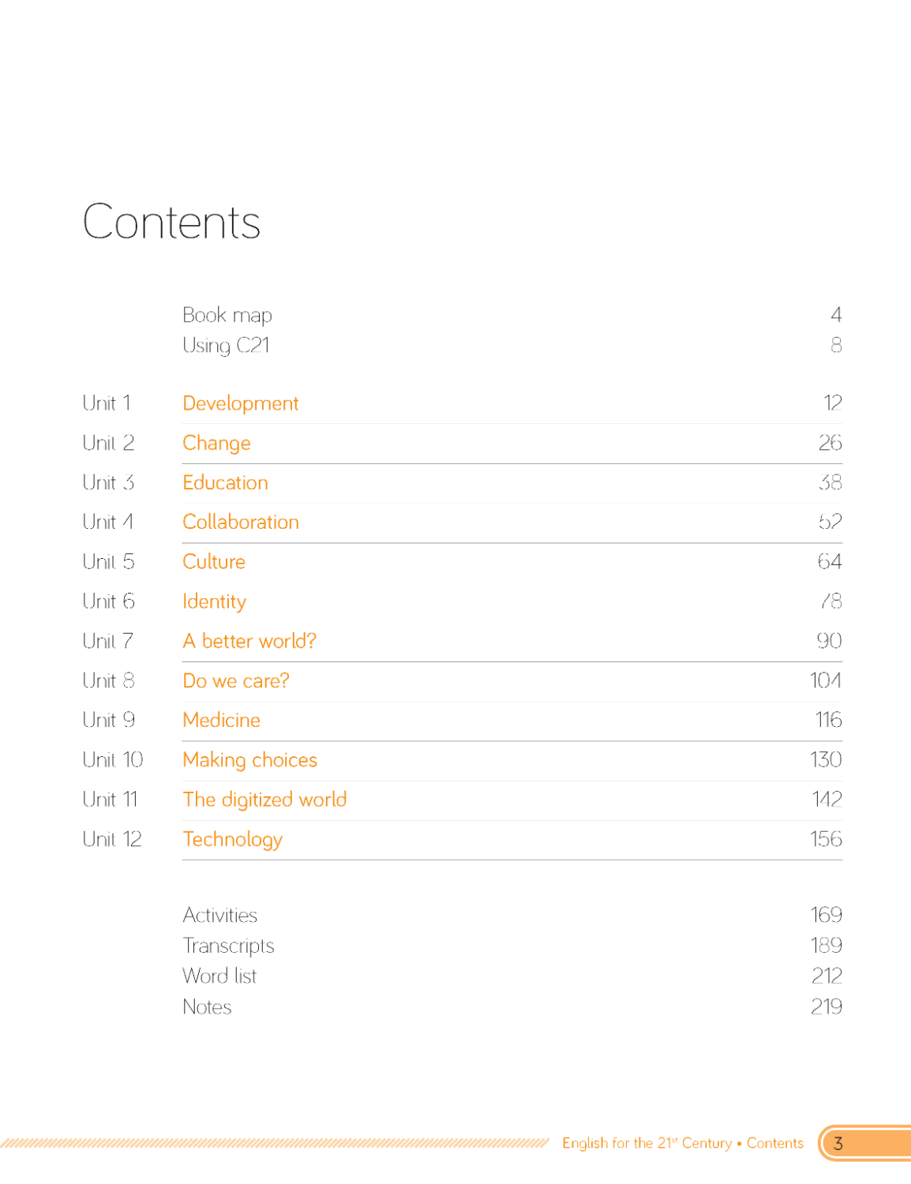Open "A better world?" unit
The width and height of the screenshot is (911, 1184).
click(249, 641)
